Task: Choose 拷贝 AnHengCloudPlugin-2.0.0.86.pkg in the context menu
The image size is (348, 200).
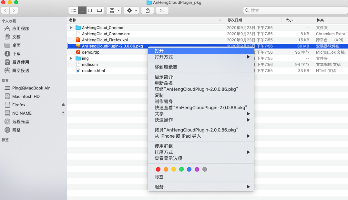Action: pos(201,130)
